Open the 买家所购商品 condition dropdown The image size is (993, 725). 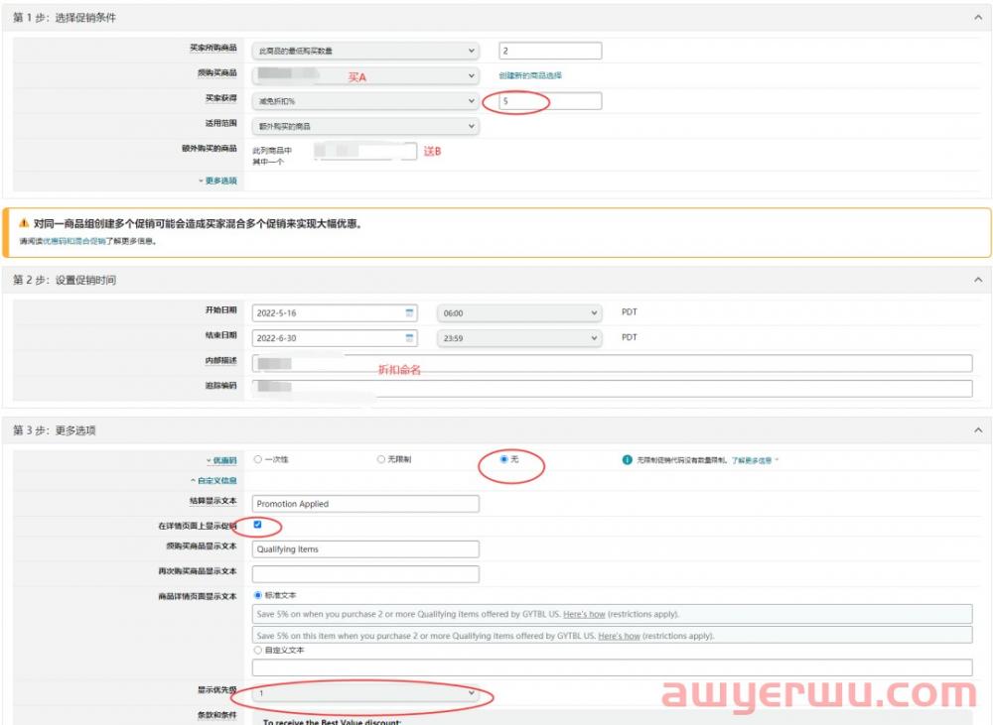(x=365, y=51)
